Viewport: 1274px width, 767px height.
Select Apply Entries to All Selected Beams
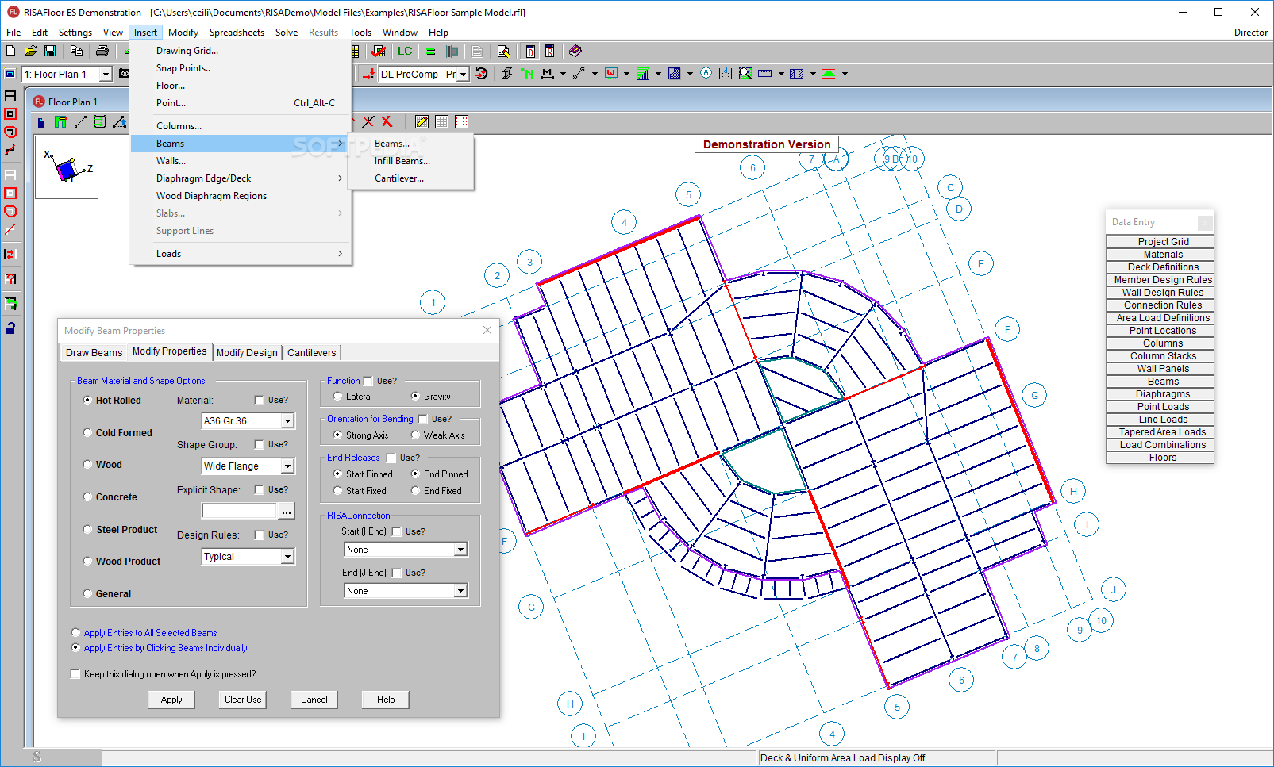point(75,633)
